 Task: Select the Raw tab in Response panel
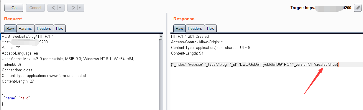180,28
